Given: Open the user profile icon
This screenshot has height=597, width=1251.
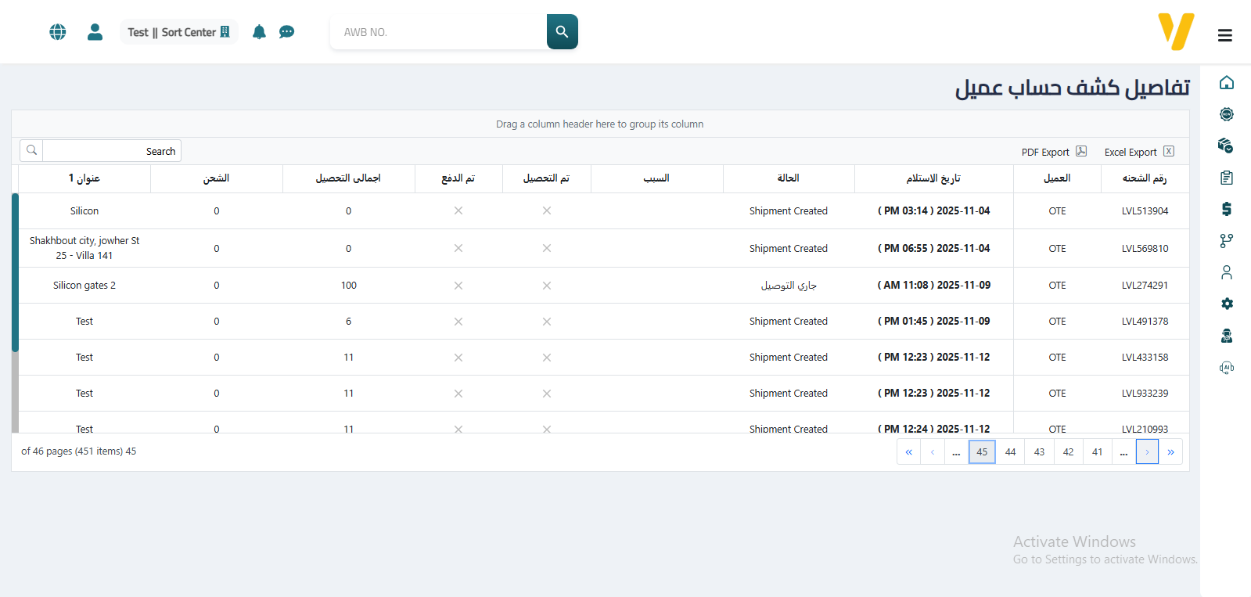Looking at the screenshot, I should (95, 32).
